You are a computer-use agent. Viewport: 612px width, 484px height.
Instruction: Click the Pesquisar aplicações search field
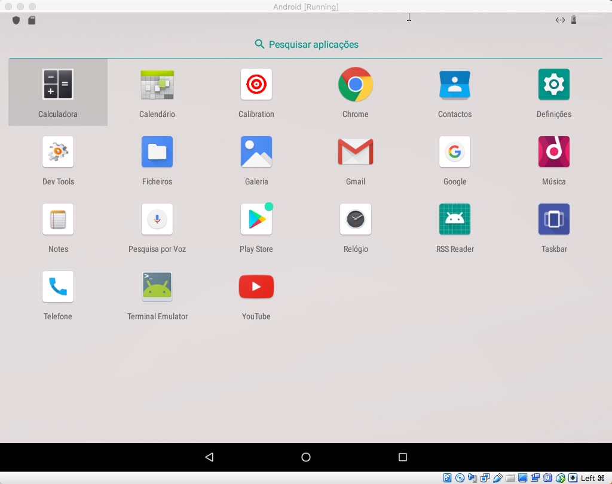click(306, 44)
